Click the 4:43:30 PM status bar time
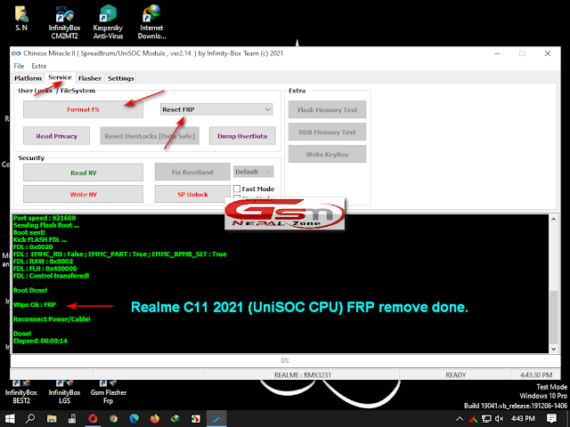 (x=536, y=375)
